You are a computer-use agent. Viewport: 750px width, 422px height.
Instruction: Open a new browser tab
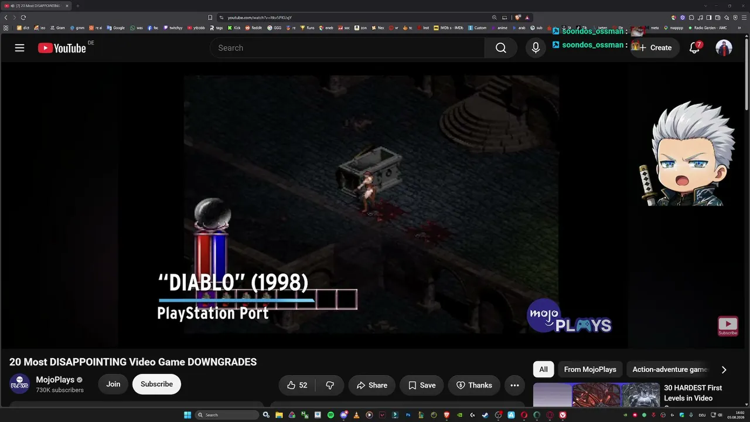tap(77, 6)
